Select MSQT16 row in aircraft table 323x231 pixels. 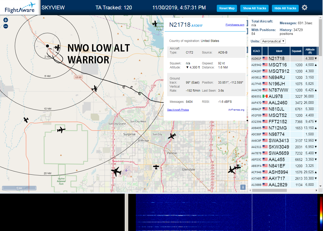[284, 65]
